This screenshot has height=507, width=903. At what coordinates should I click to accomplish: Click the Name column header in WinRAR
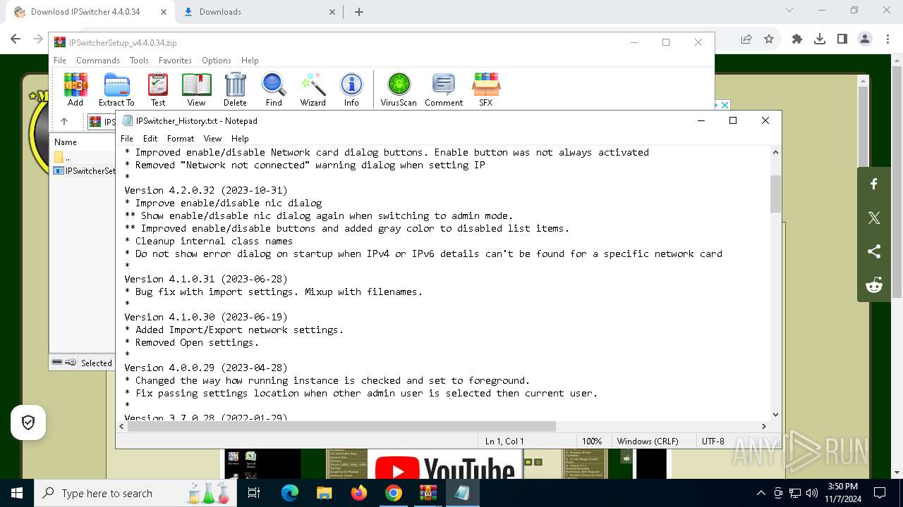click(x=66, y=142)
